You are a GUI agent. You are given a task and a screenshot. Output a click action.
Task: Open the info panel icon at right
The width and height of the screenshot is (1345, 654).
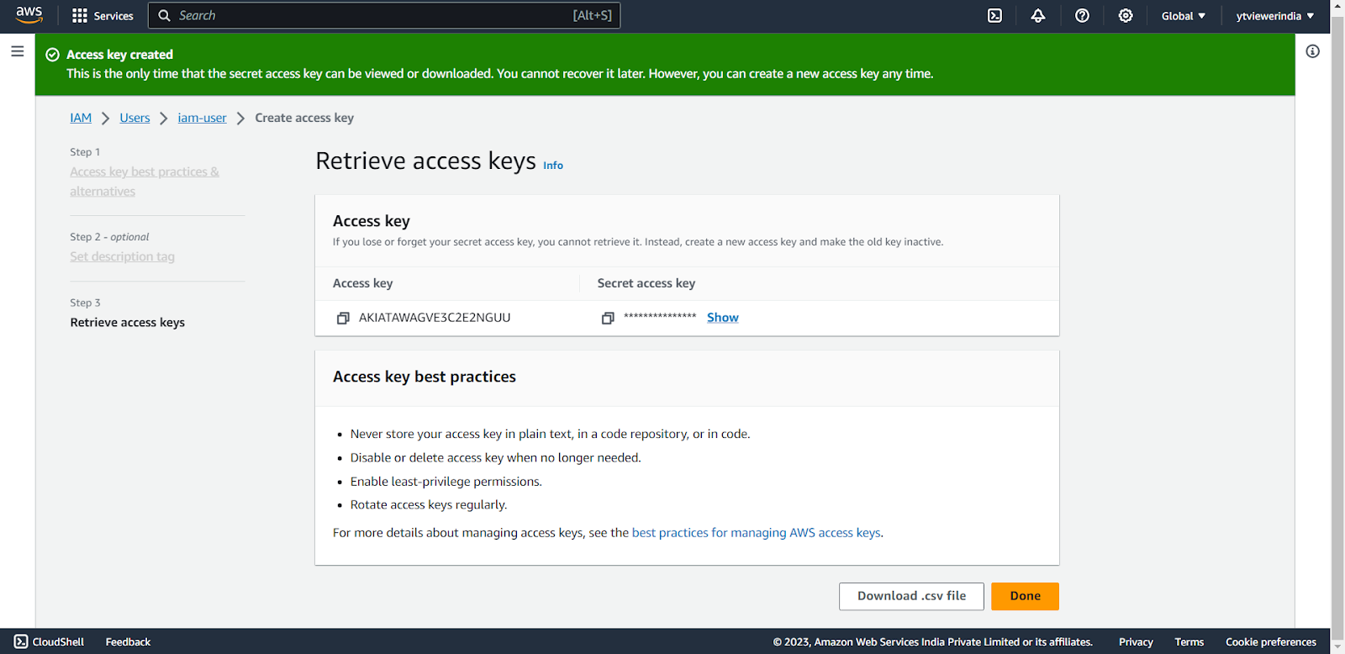(1312, 51)
